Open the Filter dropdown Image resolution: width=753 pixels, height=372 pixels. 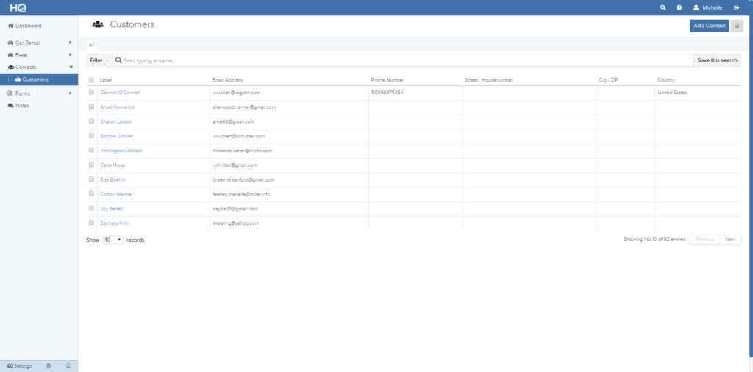99,60
